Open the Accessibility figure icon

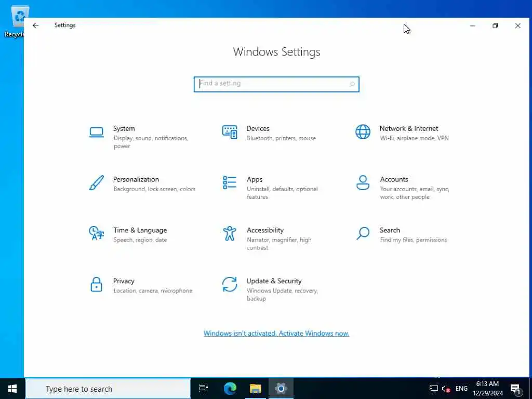[230, 233]
